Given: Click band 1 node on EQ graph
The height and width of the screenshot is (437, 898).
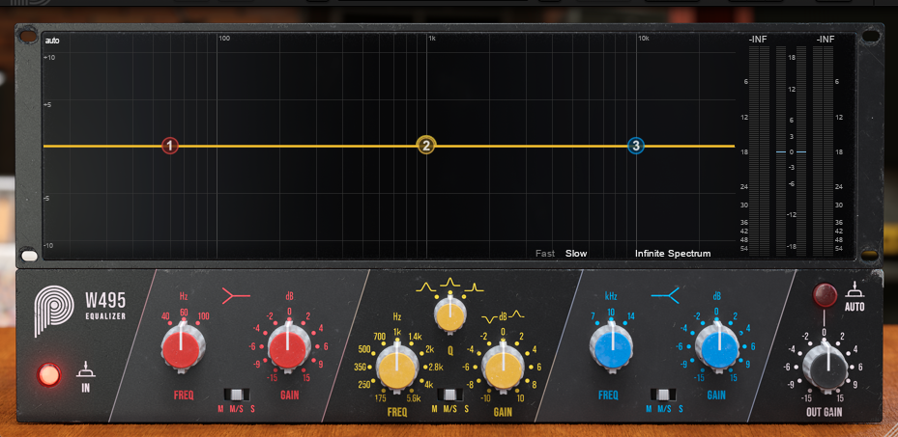Looking at the screenshot, I should point(170,146).
